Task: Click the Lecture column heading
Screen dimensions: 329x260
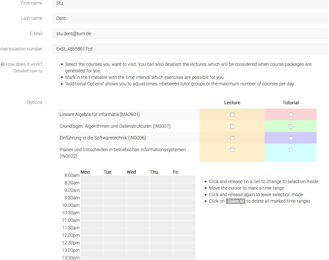Action: click(x=232, y=103)
